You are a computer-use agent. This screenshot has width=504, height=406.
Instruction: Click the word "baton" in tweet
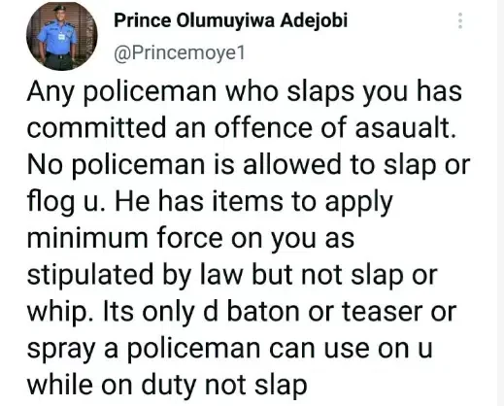pos(264,312)
